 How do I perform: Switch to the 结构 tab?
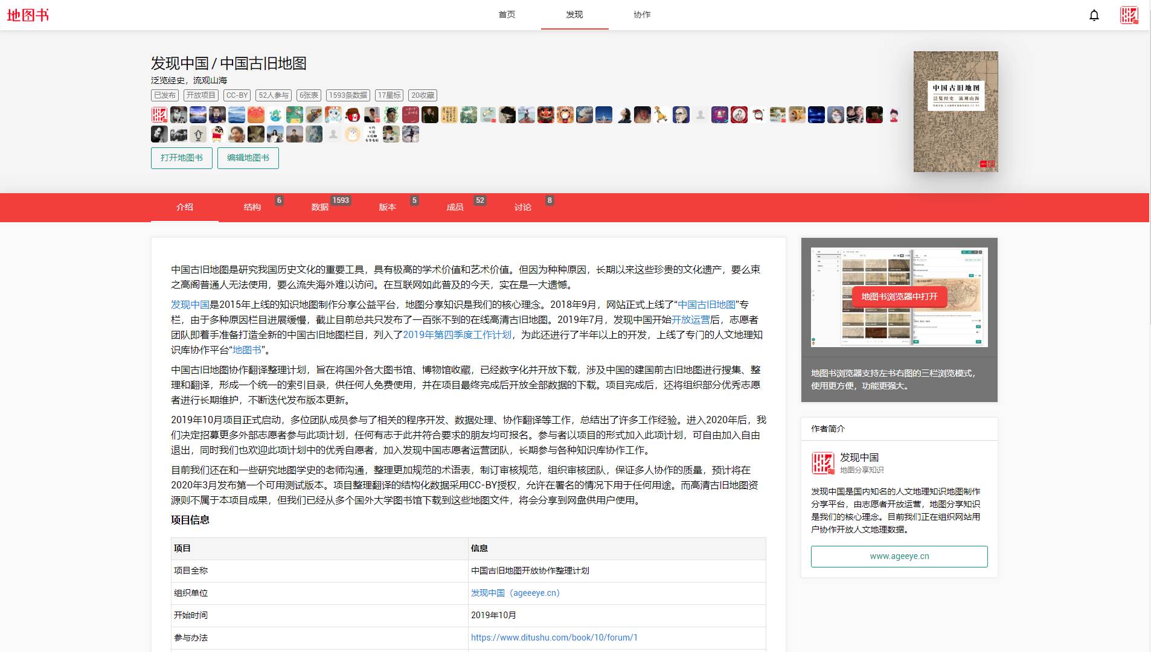tap(252, 207)
